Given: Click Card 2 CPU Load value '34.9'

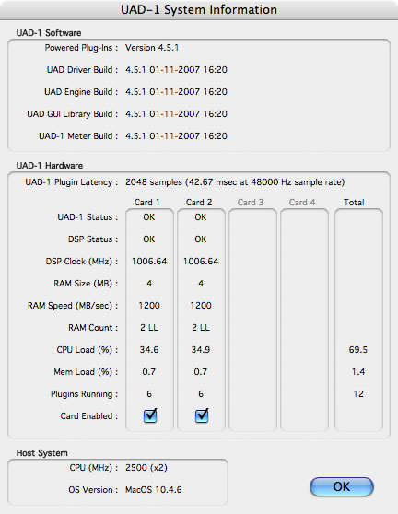Looking at the screenshot, I should click(201, 350).
